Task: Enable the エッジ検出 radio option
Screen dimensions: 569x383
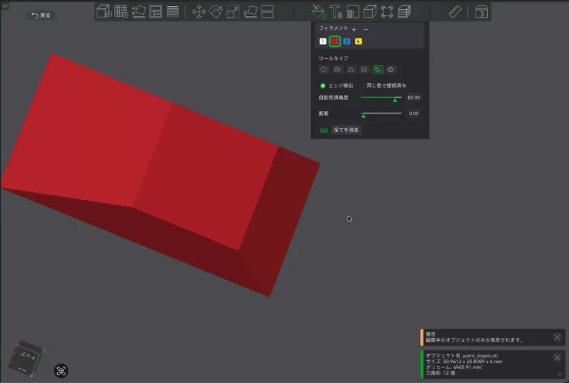Action: [323, 86]
